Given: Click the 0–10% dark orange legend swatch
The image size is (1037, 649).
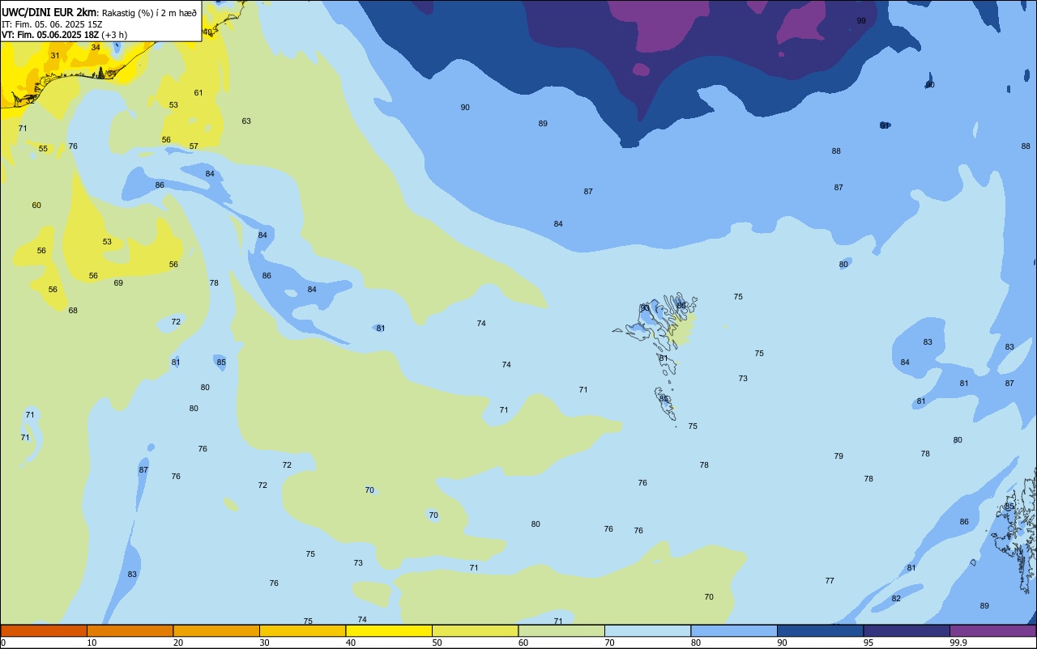Looking at the screenshot, I should [x=44, y=630].
